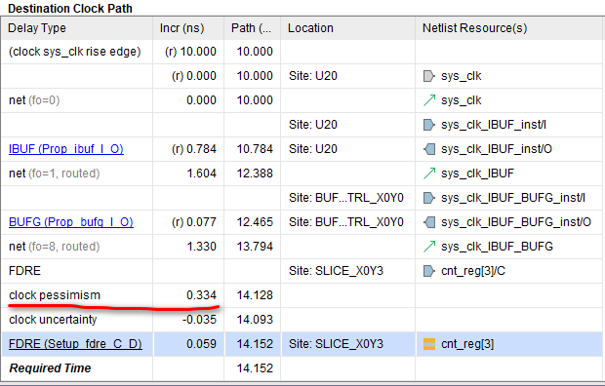The height and width of the screenshot is (386, 605).
Task: Select the sys_clk_IBUF_inst/I input pin icon
Action: [429, 125]
